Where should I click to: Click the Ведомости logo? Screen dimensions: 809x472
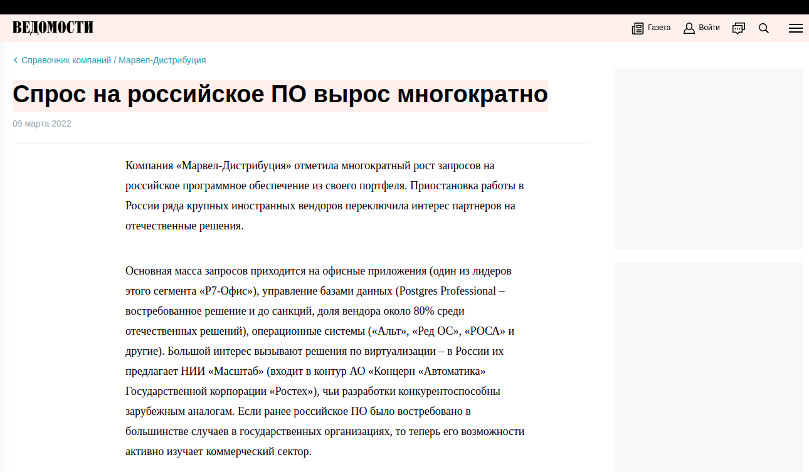tap(53, 28)
